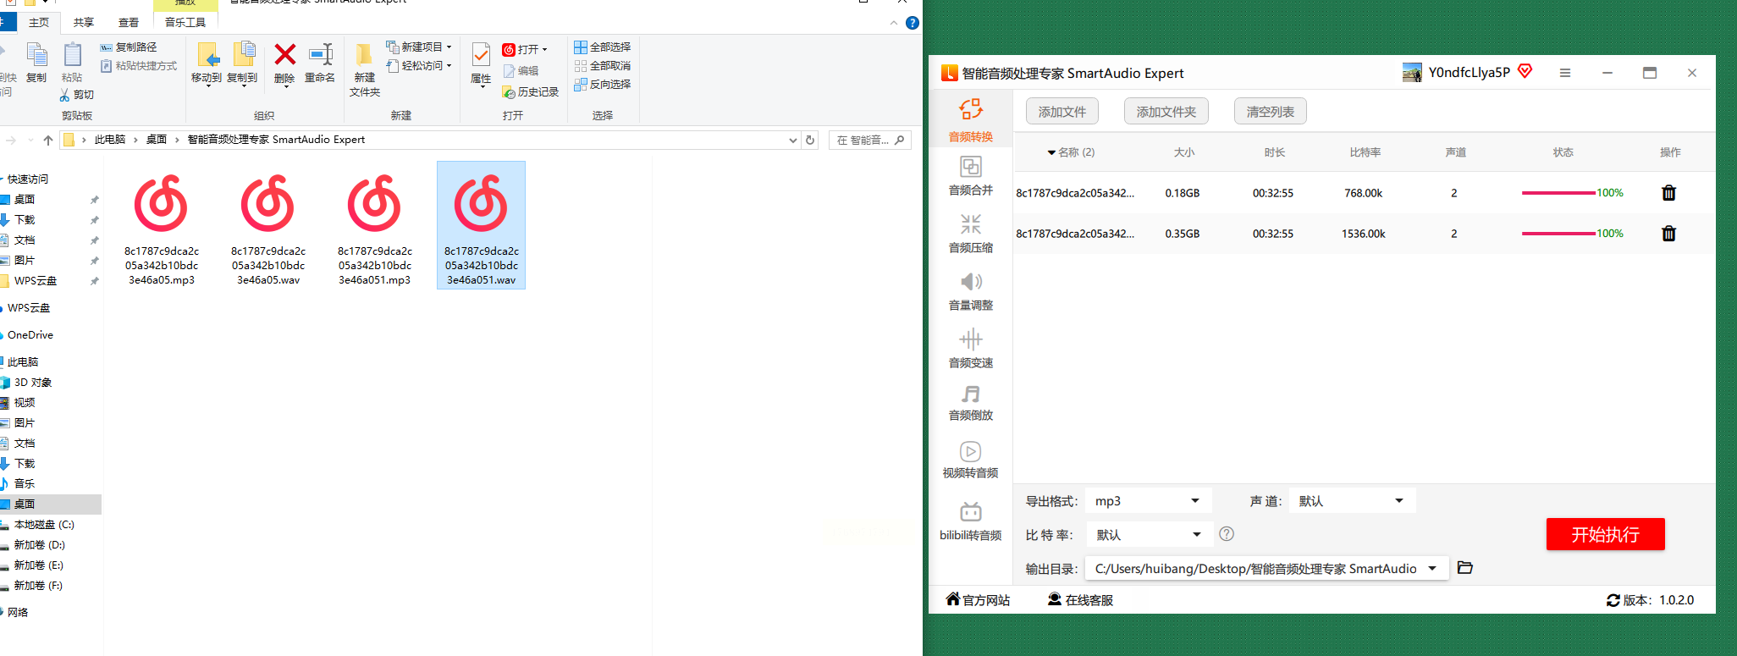Click the 添加文件 add file button
Screen dimensions: 1737x656
1062,112
